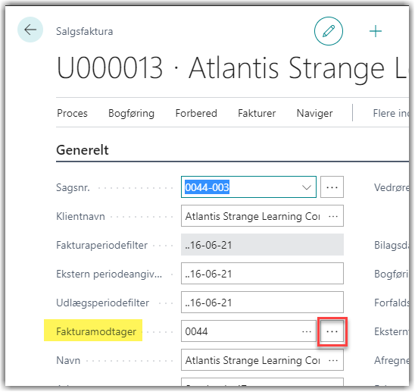The width and height of the screenshot is (415, 392).
Task: Open the Bogføring menu
Action: click(x=131, y=113)
